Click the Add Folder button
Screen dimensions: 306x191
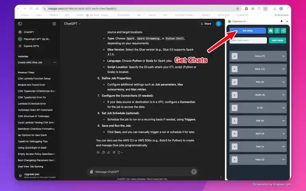[x=277, y=40]
